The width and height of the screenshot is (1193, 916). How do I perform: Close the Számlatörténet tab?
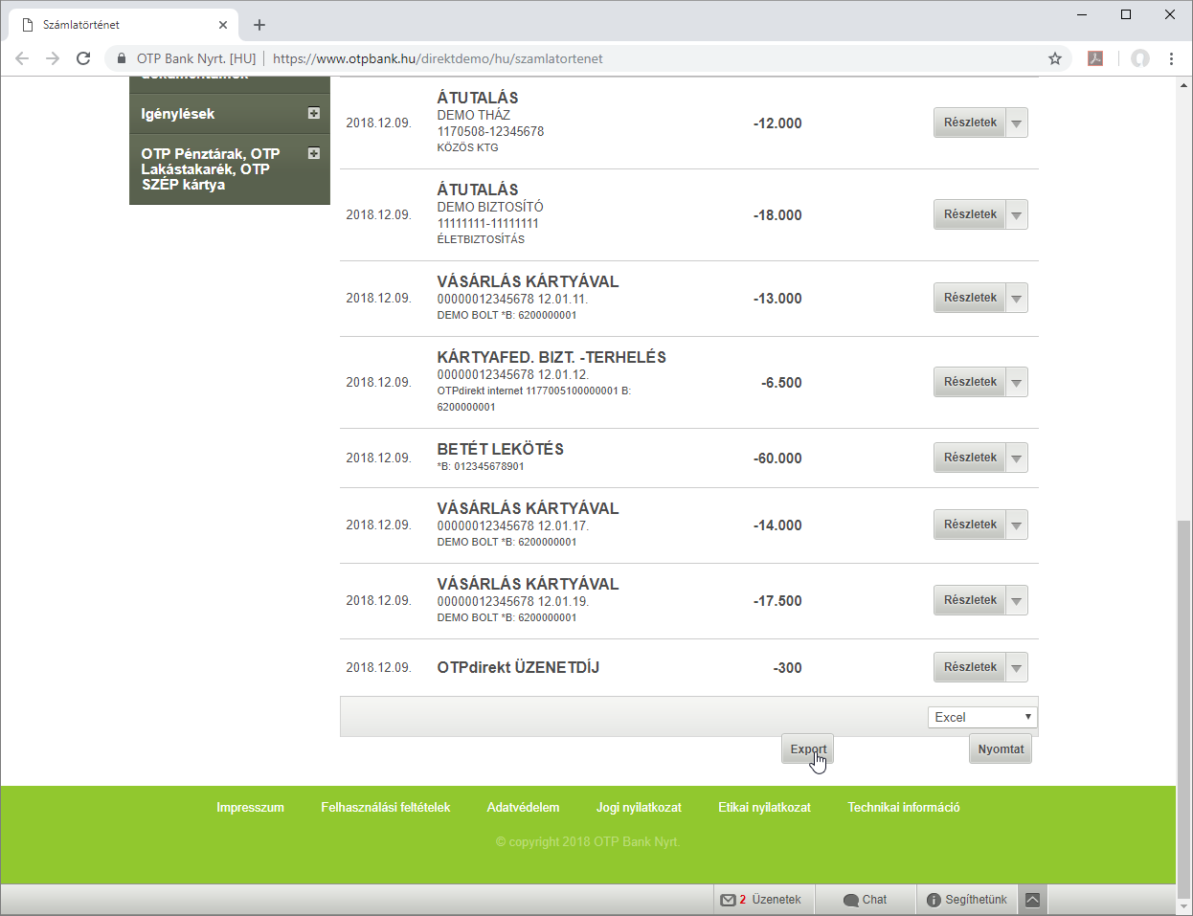(223, 25)
